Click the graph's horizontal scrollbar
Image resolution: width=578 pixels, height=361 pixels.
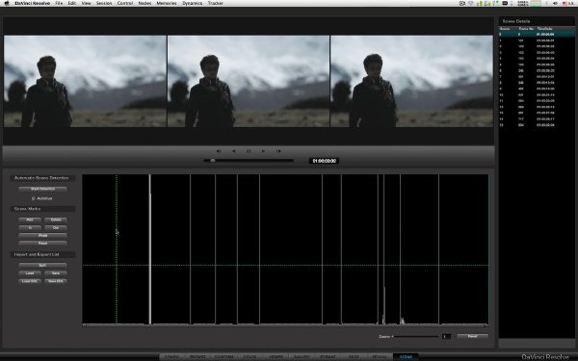(x=286, y=325)
